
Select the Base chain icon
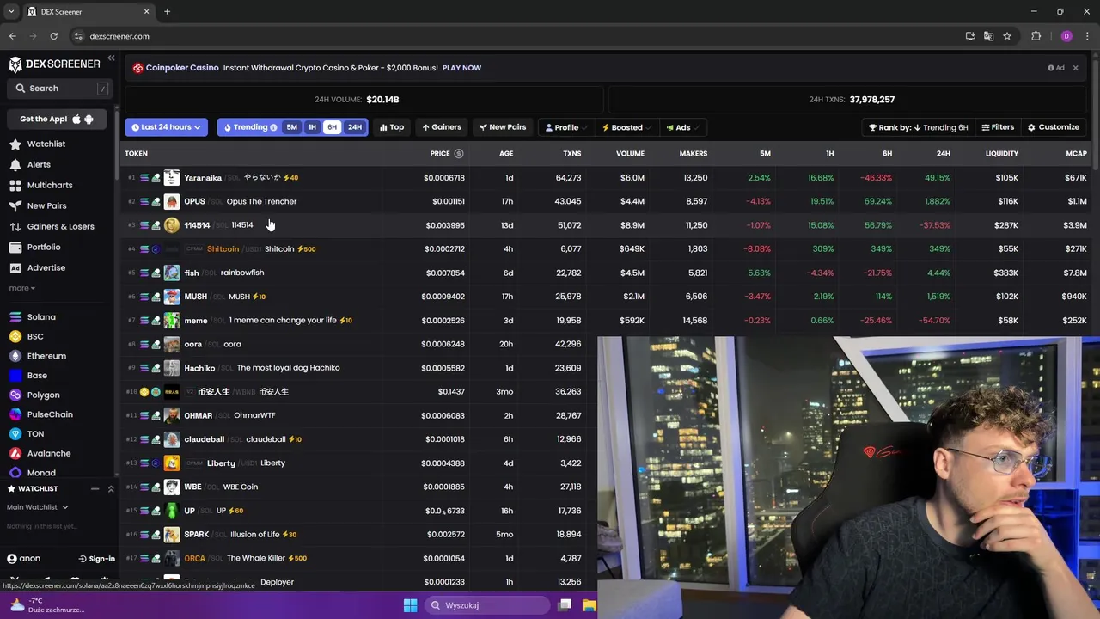(x=15, y=375)
